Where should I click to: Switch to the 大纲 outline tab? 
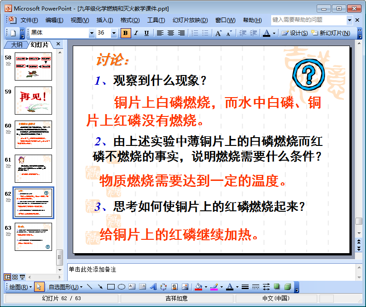[x=17, y=45]
